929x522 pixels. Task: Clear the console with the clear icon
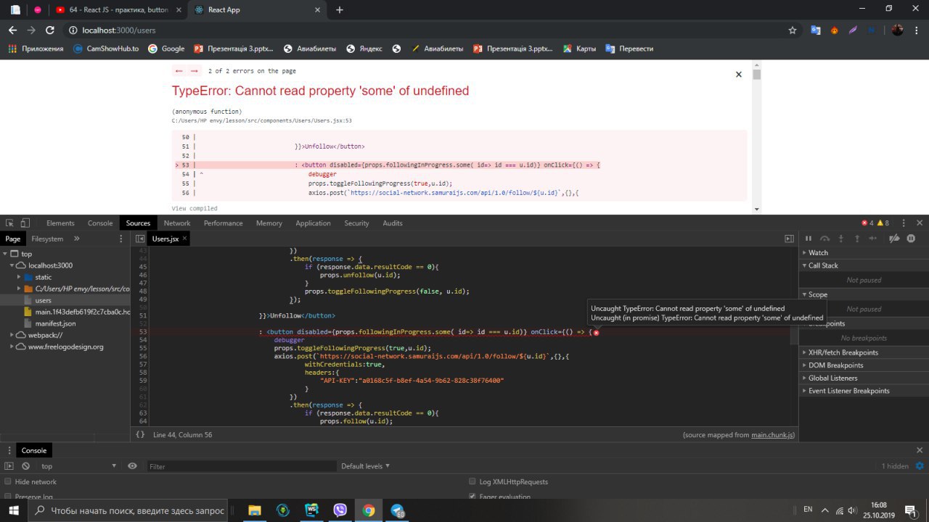[x=25, y=466]
